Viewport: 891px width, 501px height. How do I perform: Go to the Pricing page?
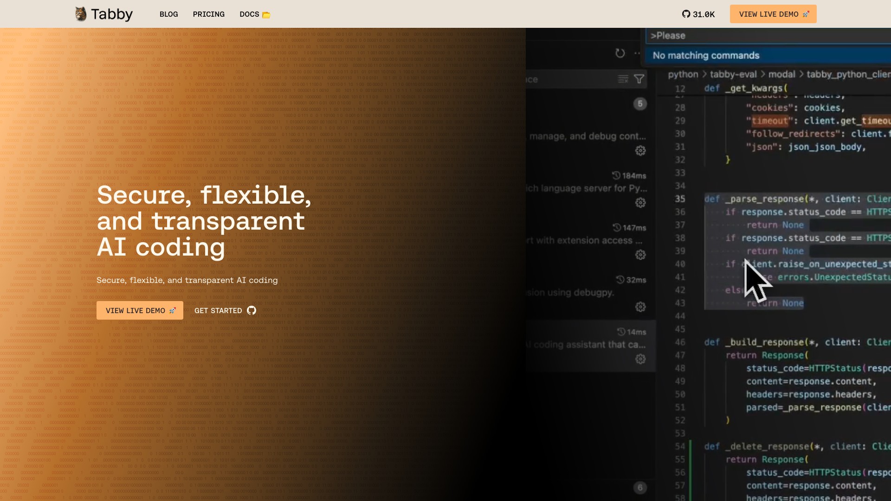point(208,14)
